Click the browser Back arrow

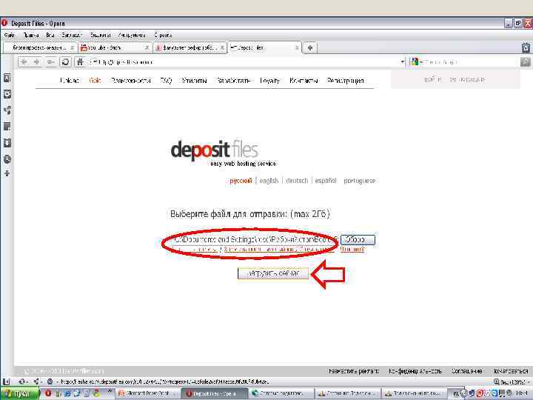tap(24, 62)
